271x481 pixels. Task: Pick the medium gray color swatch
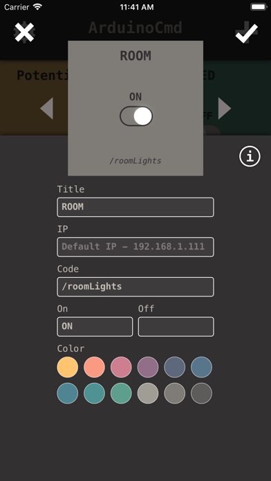(175, 393)
